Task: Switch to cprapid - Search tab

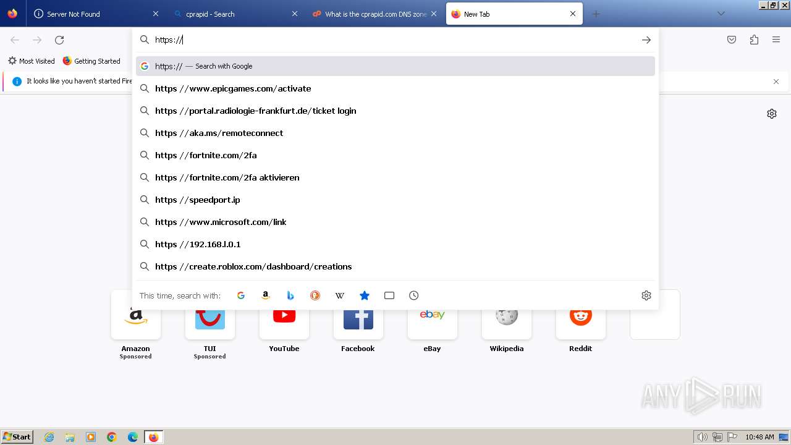Action: point(235,14)
